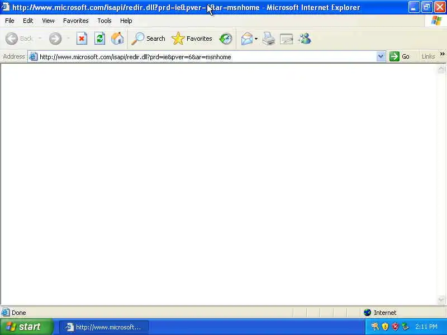Image resolution: width=447 pixels, height=335 pixels.
Task: Open Back button history dropdown arrow
Action: tap(40, 39)
